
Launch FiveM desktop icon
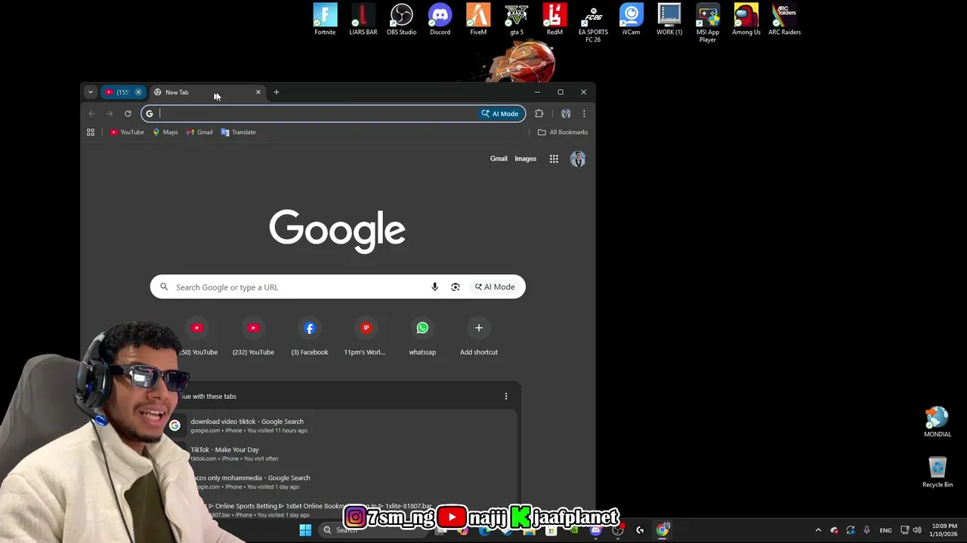478,20
